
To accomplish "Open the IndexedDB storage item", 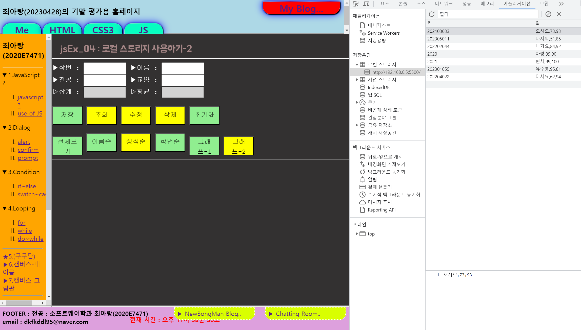I will 378,87.
